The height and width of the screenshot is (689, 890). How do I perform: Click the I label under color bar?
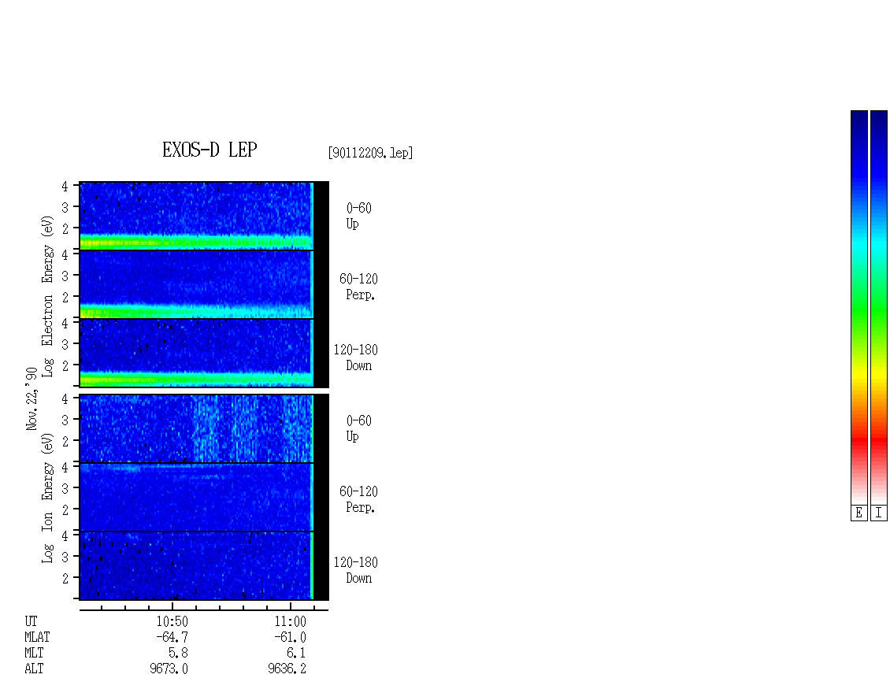(879, 513)
